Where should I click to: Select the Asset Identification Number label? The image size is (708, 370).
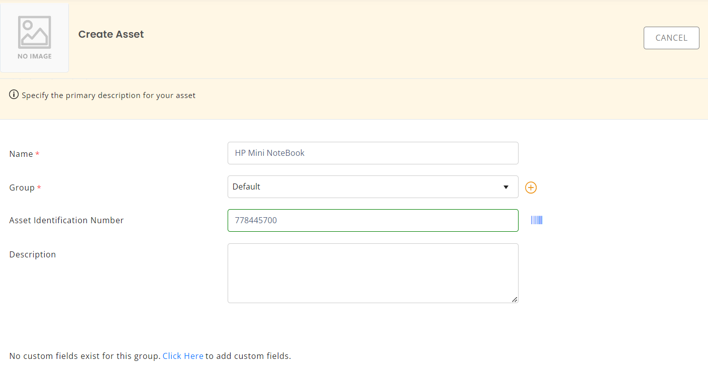click(66, 220)
